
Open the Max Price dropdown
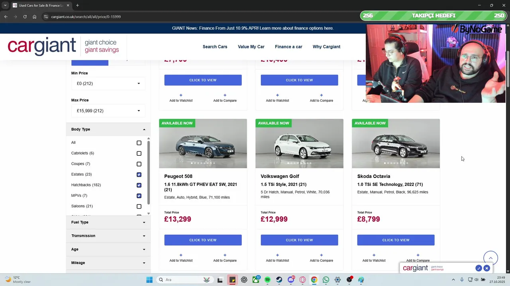click(108, 111)
